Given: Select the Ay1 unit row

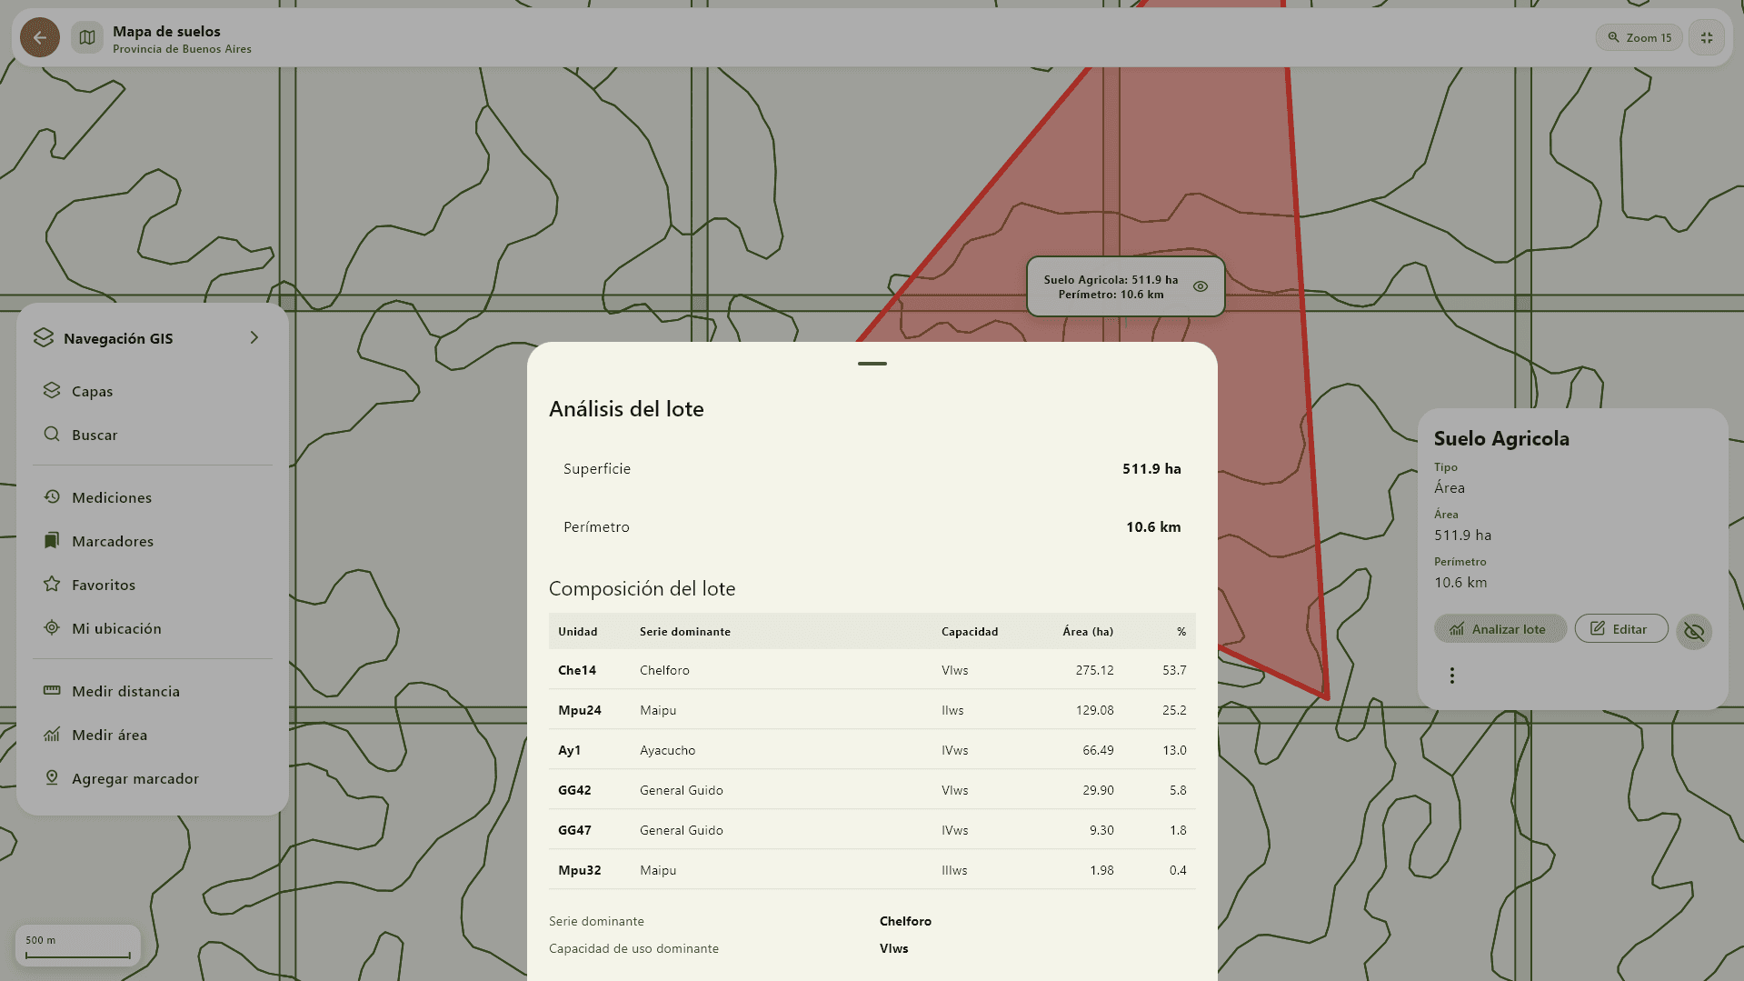Looking at the screenshot, I should (x=872, y=750).
